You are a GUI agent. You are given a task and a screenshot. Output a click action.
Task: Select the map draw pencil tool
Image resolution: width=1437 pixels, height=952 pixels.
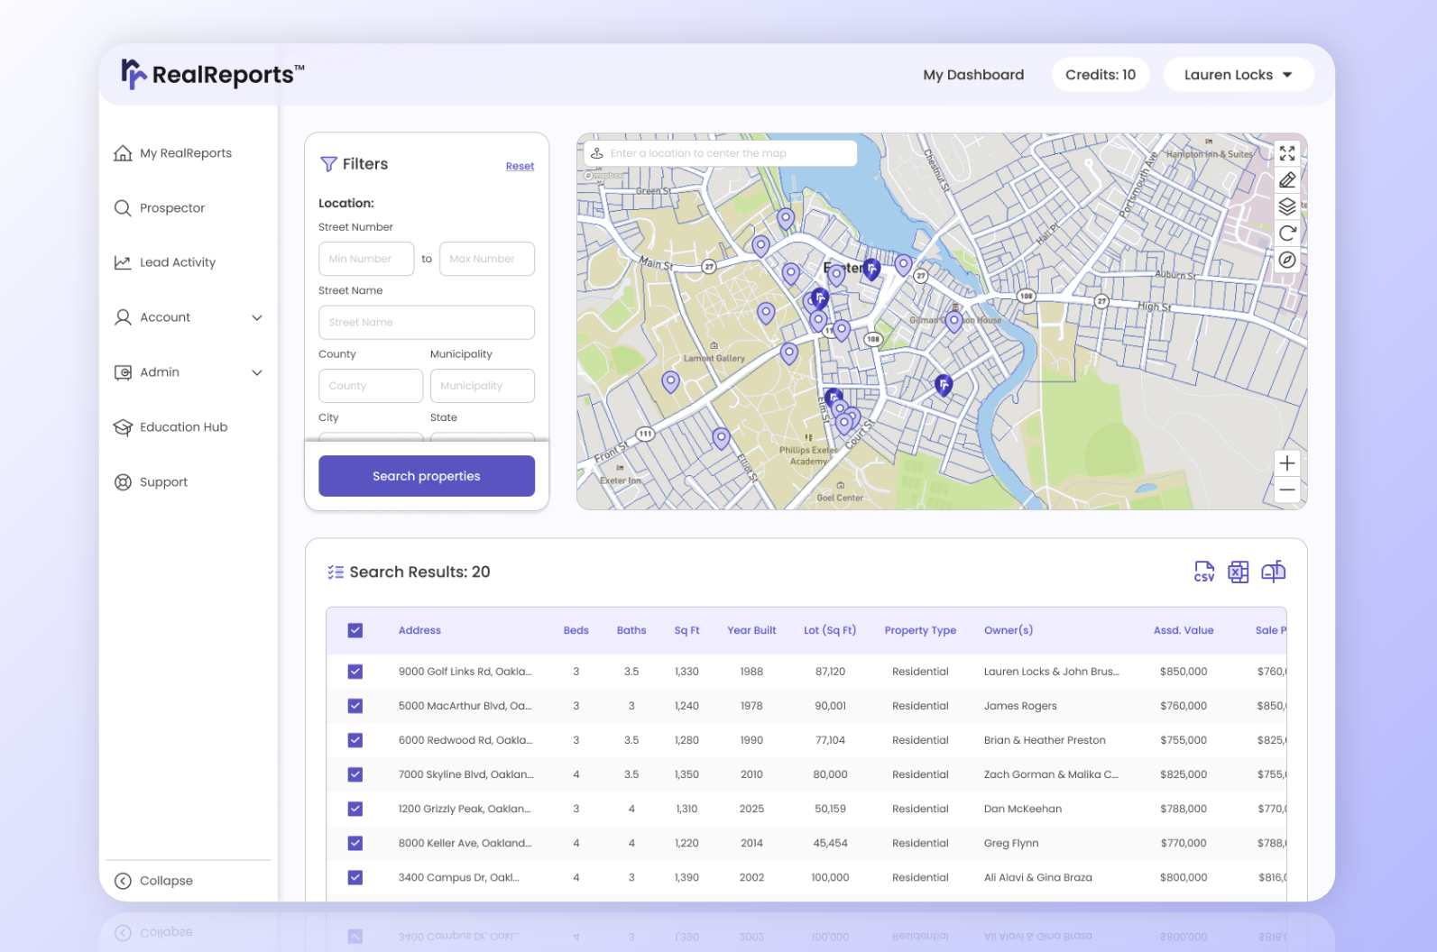[x=1286, y=180]
